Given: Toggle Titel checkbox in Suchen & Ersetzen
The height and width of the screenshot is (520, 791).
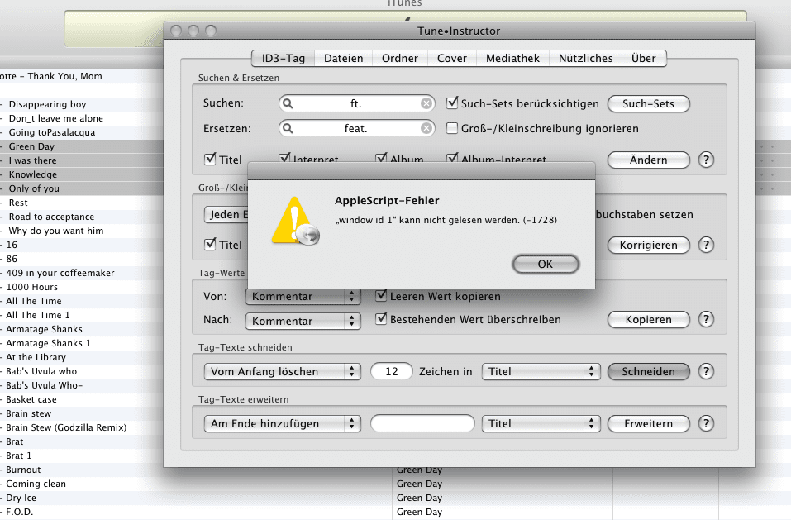Looking at the screenshot, I should [x=210, y=159].
